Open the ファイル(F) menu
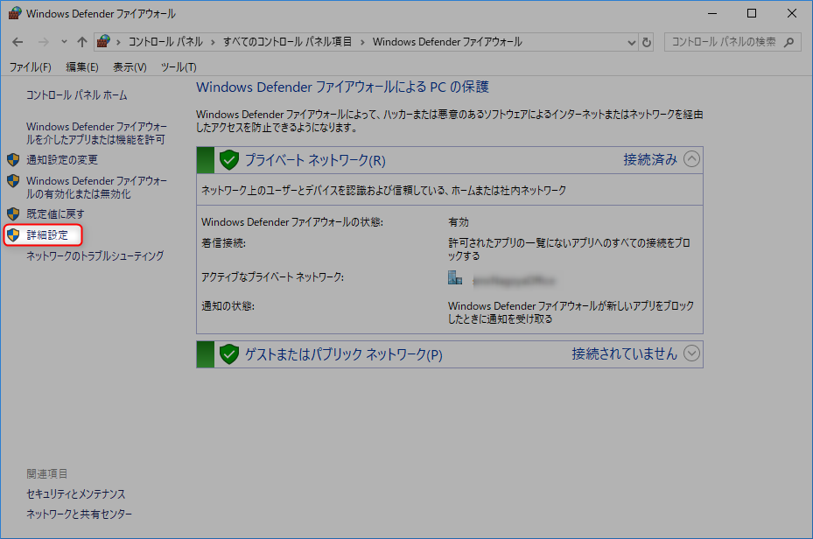 30,67
